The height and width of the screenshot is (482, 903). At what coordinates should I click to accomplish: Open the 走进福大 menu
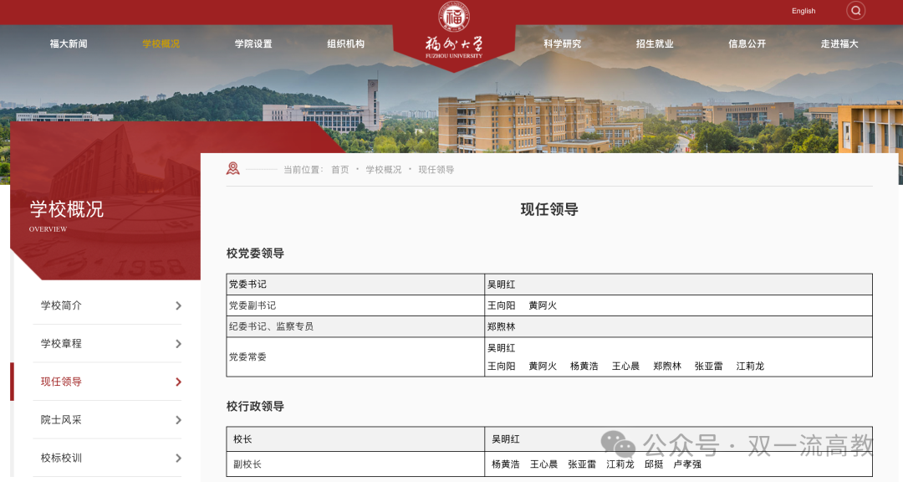(x=839, y=43)
